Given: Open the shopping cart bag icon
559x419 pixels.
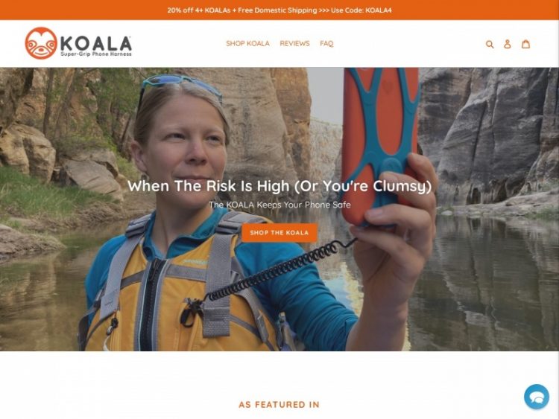Looking at the screenshot, I should click(526, 44).
